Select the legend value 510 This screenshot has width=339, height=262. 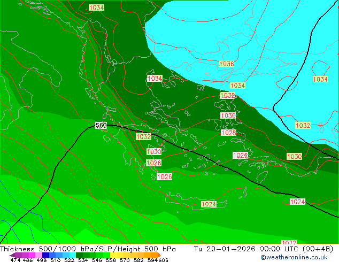pos(56,260)
